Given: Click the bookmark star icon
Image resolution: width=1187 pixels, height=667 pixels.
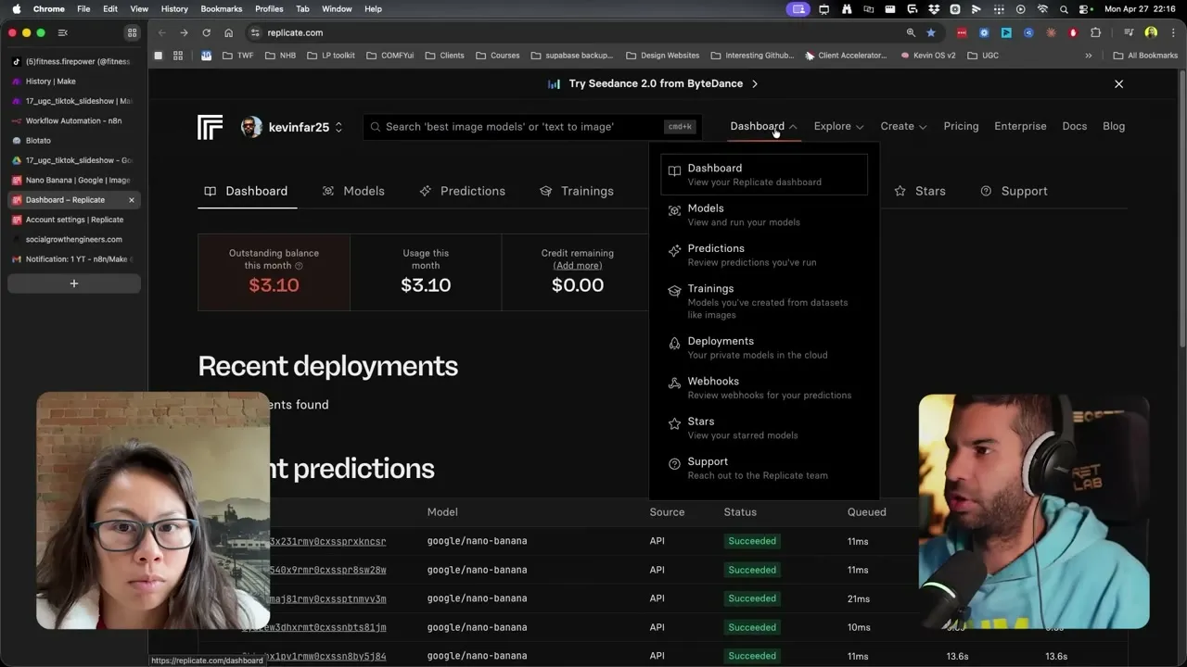Looking at the screenshot, I should tap(931, 32).
